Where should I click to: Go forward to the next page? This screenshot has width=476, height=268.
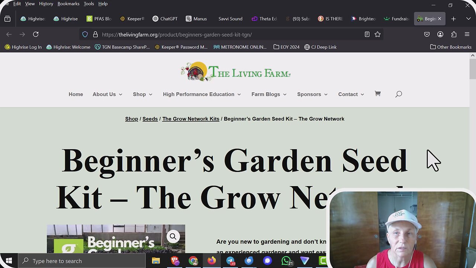tap(22, 34)
